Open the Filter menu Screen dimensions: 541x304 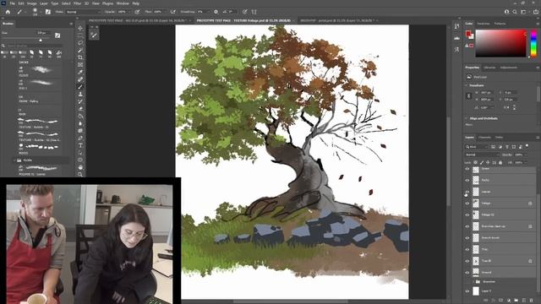(x=77, y=3)
